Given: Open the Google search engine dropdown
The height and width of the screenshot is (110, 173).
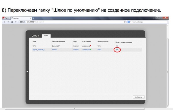Looking at the screenshot, I should [x=129, y=22].
